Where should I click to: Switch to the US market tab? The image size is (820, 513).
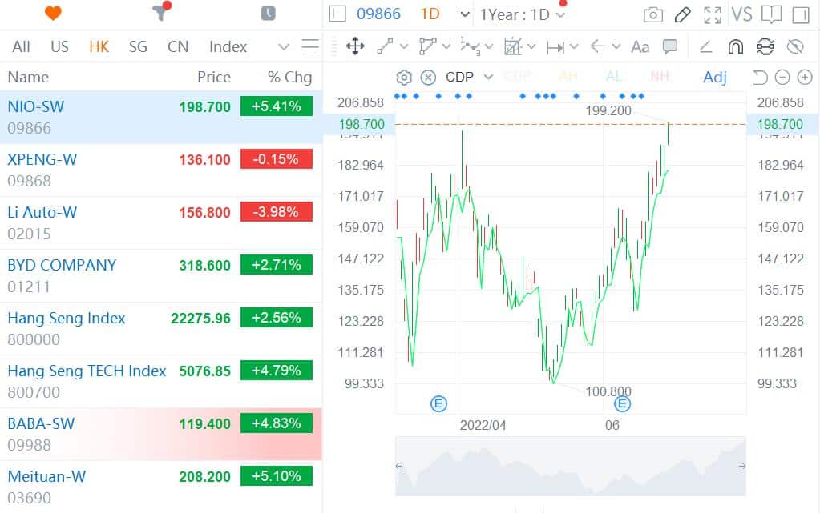[59, 46]
